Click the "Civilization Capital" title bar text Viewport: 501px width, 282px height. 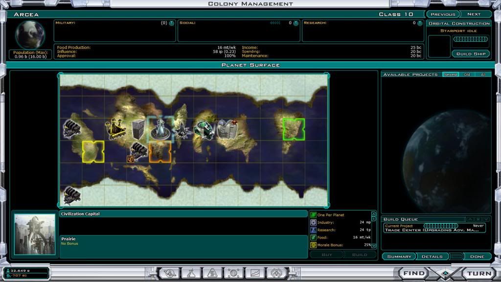80,214
